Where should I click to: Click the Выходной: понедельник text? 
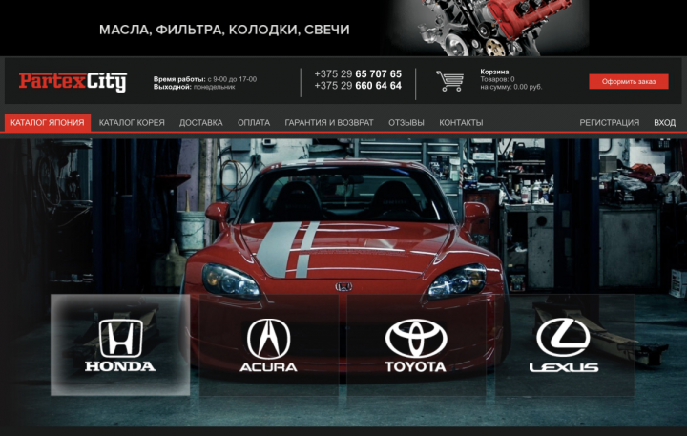194,87
